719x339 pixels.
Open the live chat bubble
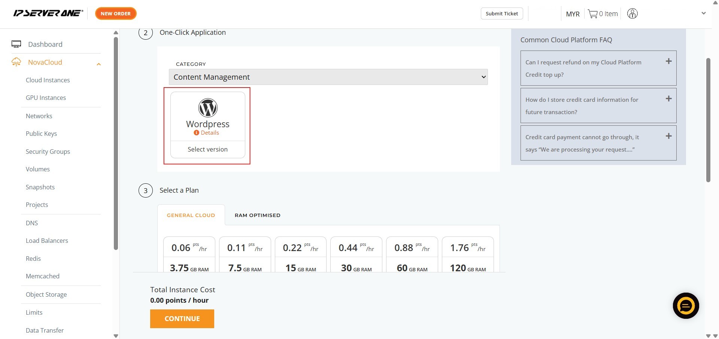[686, 306]
